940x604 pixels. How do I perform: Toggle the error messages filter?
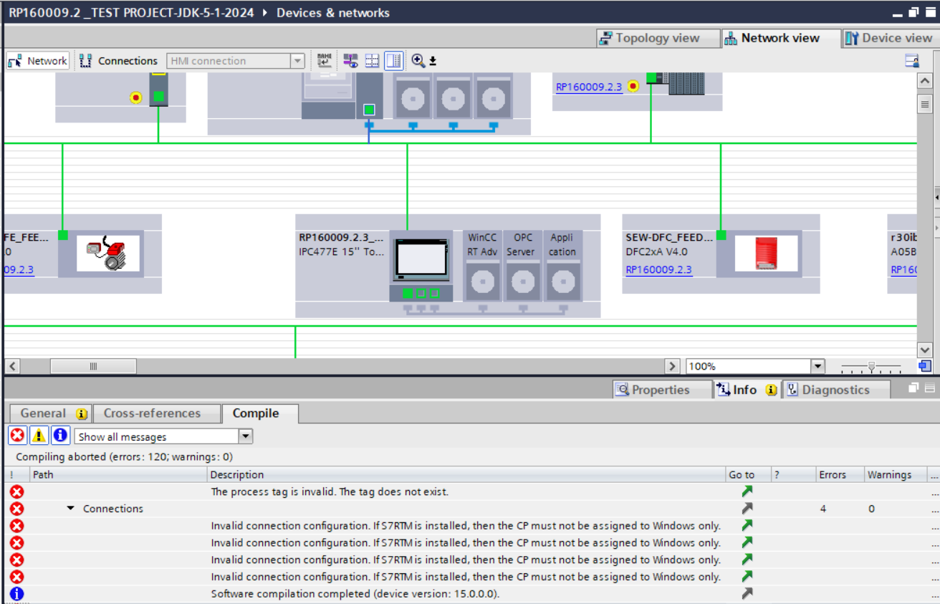17,436
